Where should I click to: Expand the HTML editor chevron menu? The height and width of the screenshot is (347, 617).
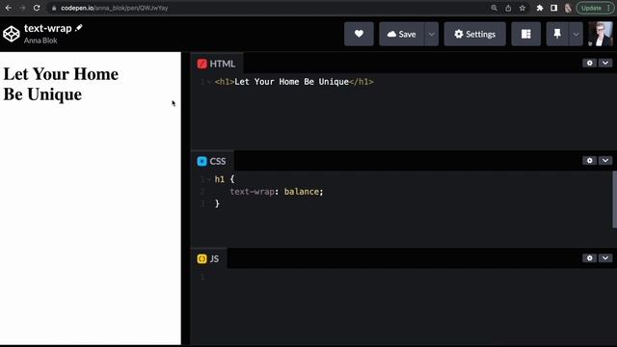click(605, 63)
